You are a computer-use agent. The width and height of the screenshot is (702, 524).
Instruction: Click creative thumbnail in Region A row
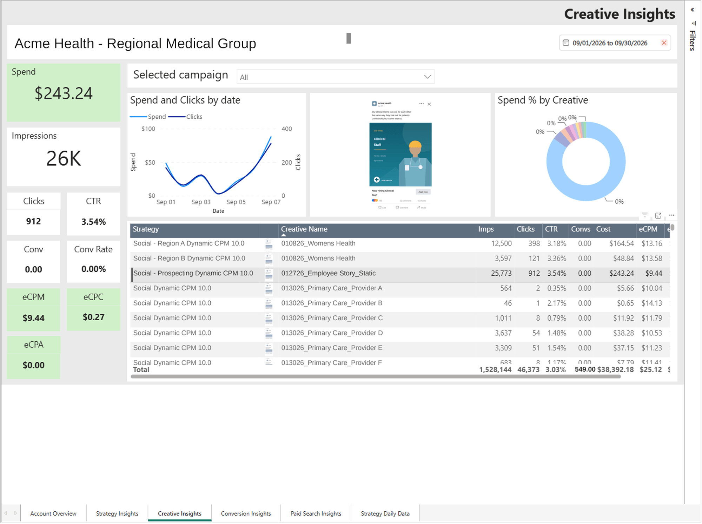click(269, 244)
